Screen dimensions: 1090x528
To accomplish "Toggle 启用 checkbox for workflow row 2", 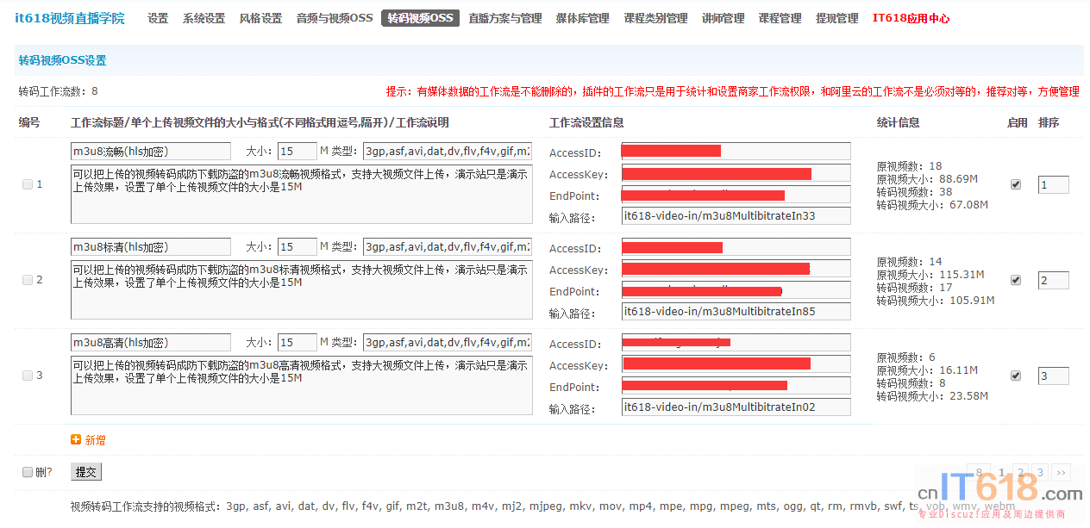I will [1016, 280].
